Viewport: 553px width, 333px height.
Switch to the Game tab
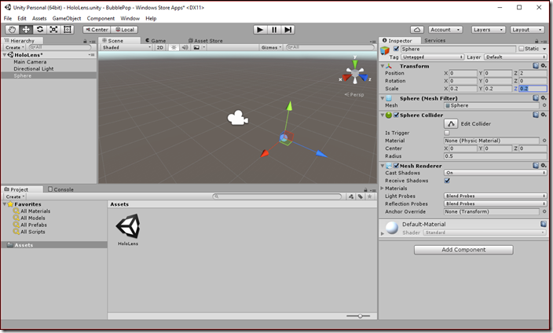[x=156, y=41]
